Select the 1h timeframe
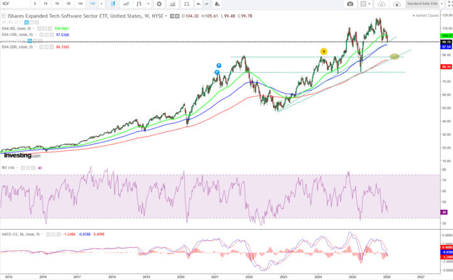Viewport: 453px width, 280px height. (57, 4)
